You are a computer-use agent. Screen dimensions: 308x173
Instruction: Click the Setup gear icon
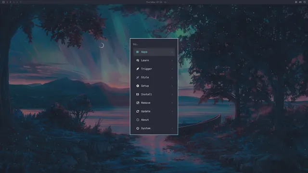pos(138,86)
